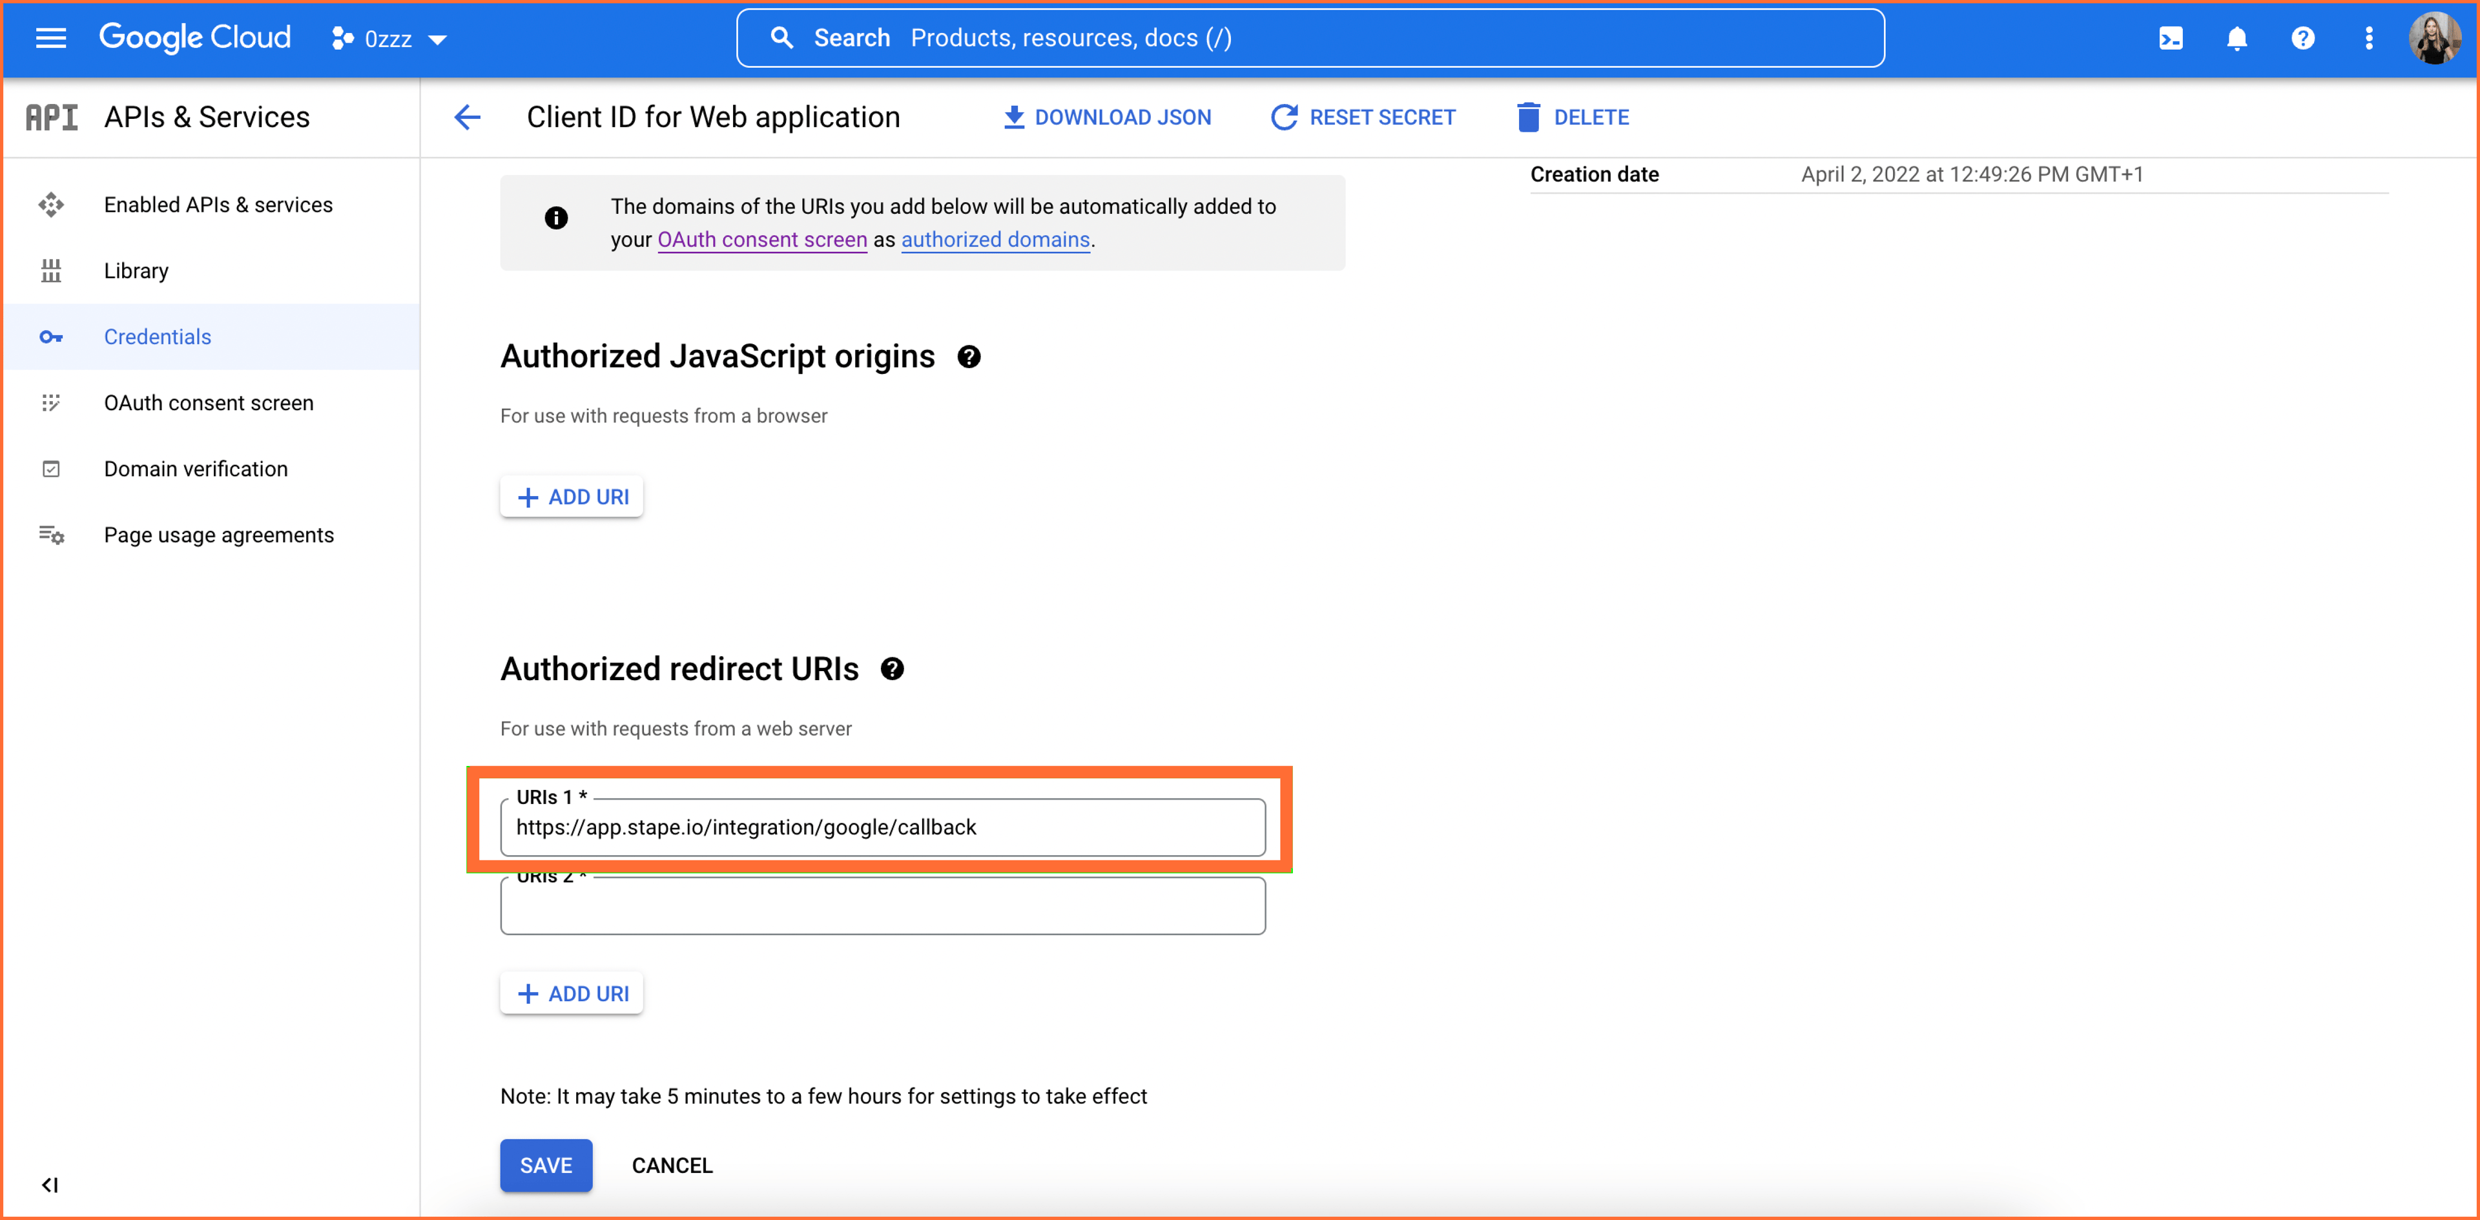Click the SAVE button

(x=546, y=1164)
